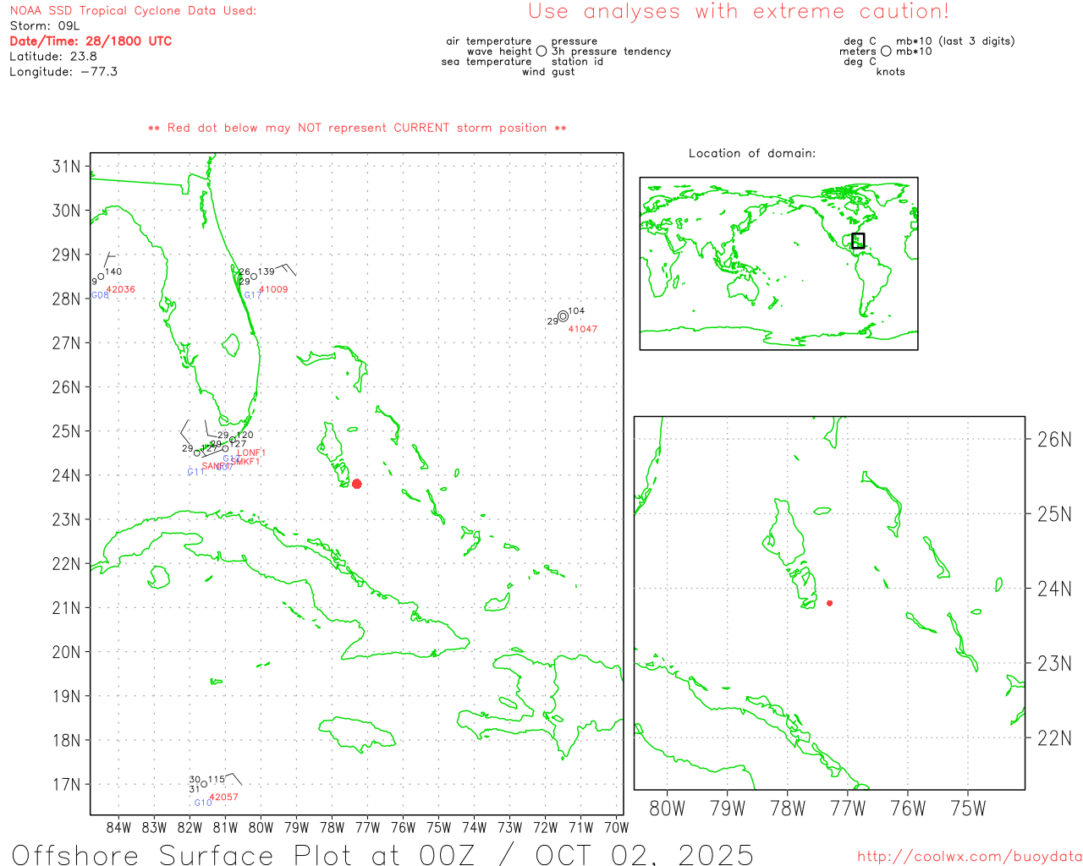Click station label LONF1

click(x=251, y=452)
